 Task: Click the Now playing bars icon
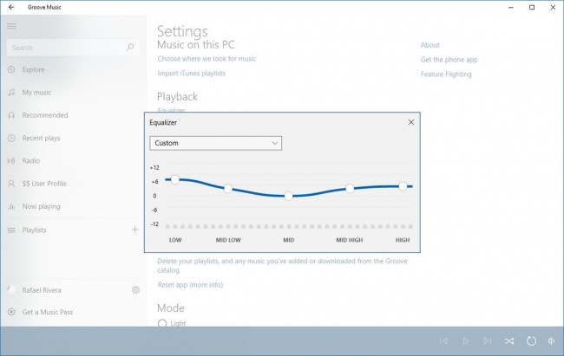(x=11, y=206)
